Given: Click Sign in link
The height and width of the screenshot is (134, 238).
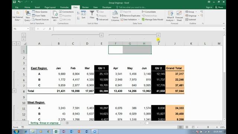Looking at the screenshot, I should pos(209,7).
